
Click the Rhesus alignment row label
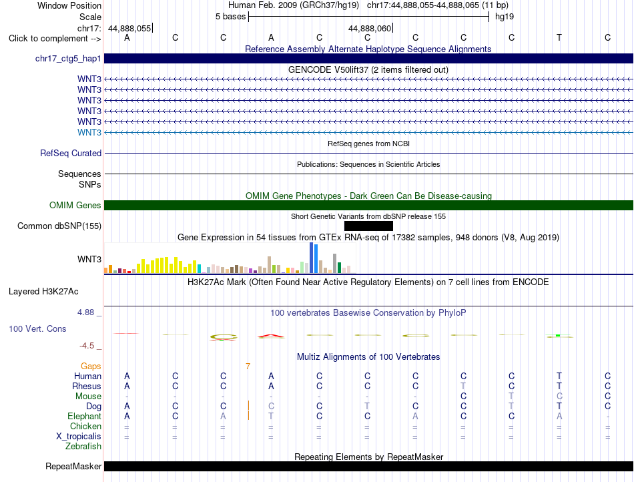(87, 386)
